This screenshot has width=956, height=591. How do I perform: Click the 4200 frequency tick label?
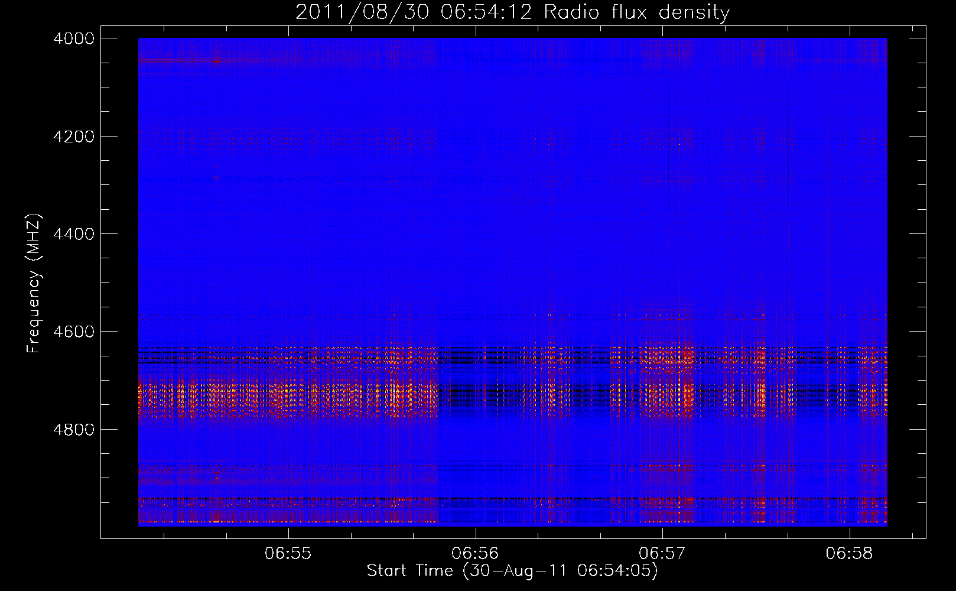coord(74,137)
